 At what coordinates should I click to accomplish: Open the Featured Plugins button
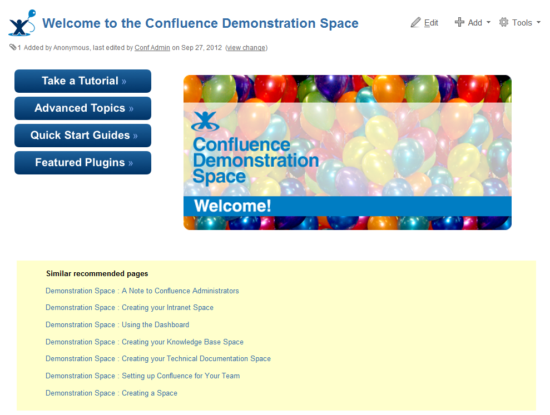tap(83, 163)
